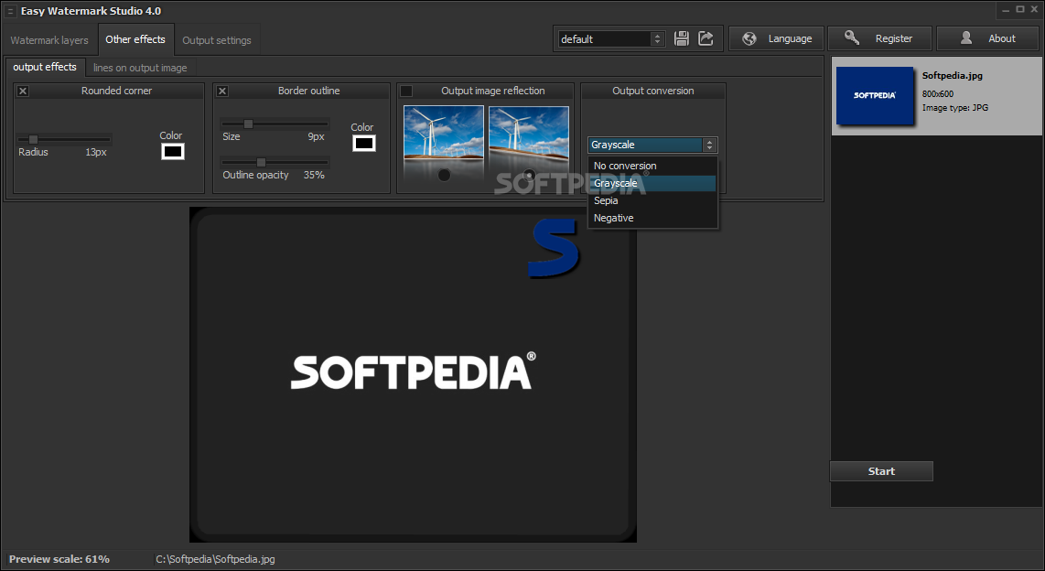Open the Rounded corner Color swatch
Viewport: 1045px width, 571px height.
point(173,151)
